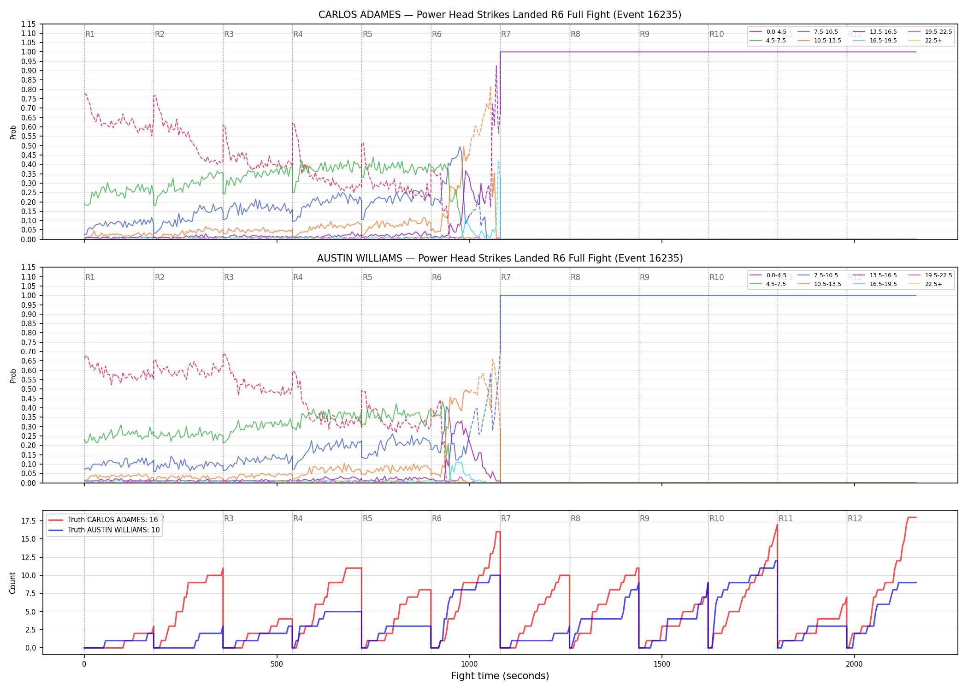Click the R5 round marker in the Count chart

367,519
